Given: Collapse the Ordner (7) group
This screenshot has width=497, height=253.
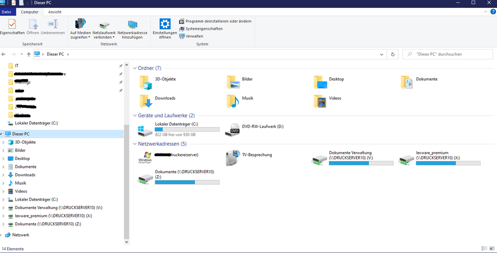Looking at the screenshot, I should tap(135, 68).
